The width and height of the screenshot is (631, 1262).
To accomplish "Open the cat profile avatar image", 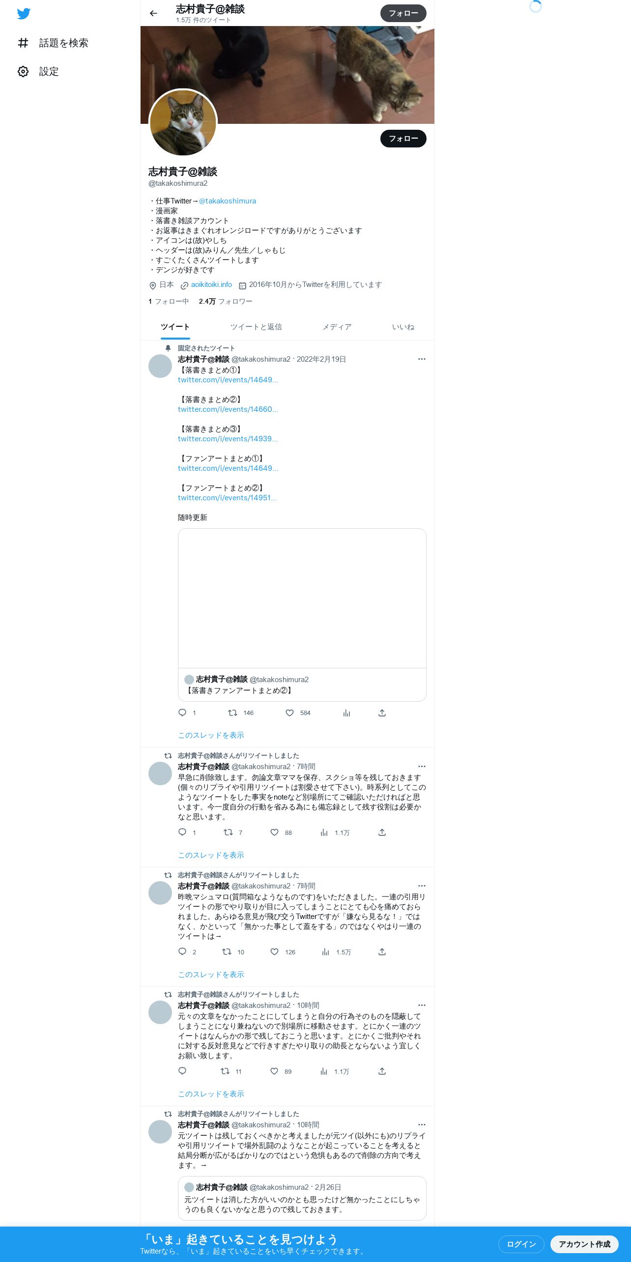I will 183,123.
